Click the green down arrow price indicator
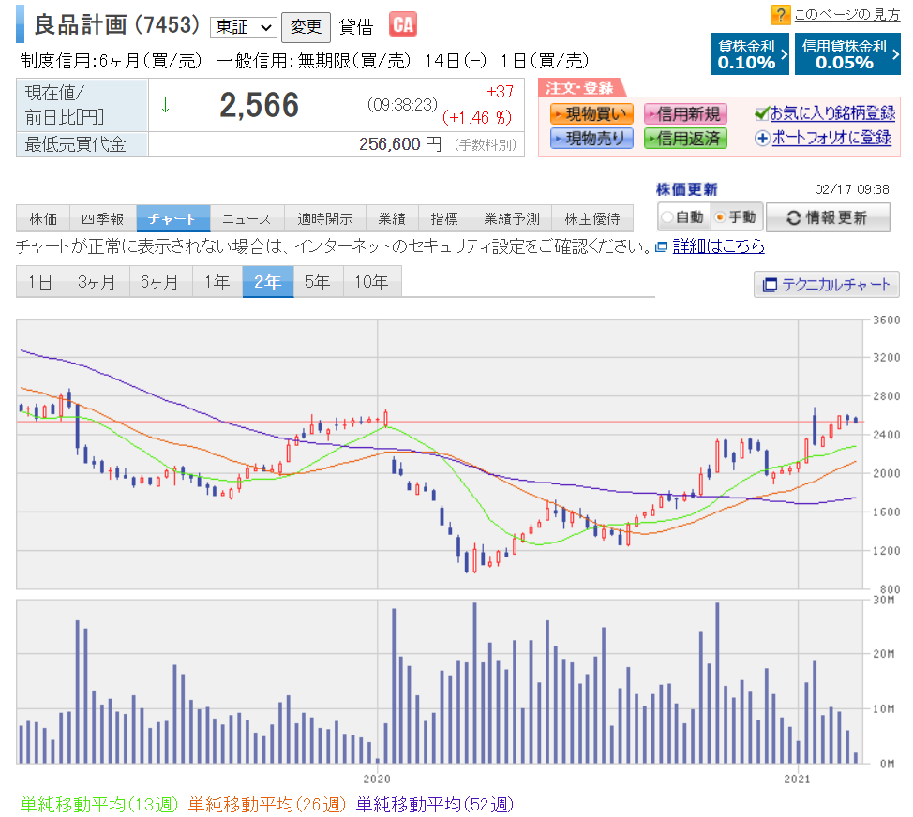This screenshot has height=817, width=913. tap(165, 105)
